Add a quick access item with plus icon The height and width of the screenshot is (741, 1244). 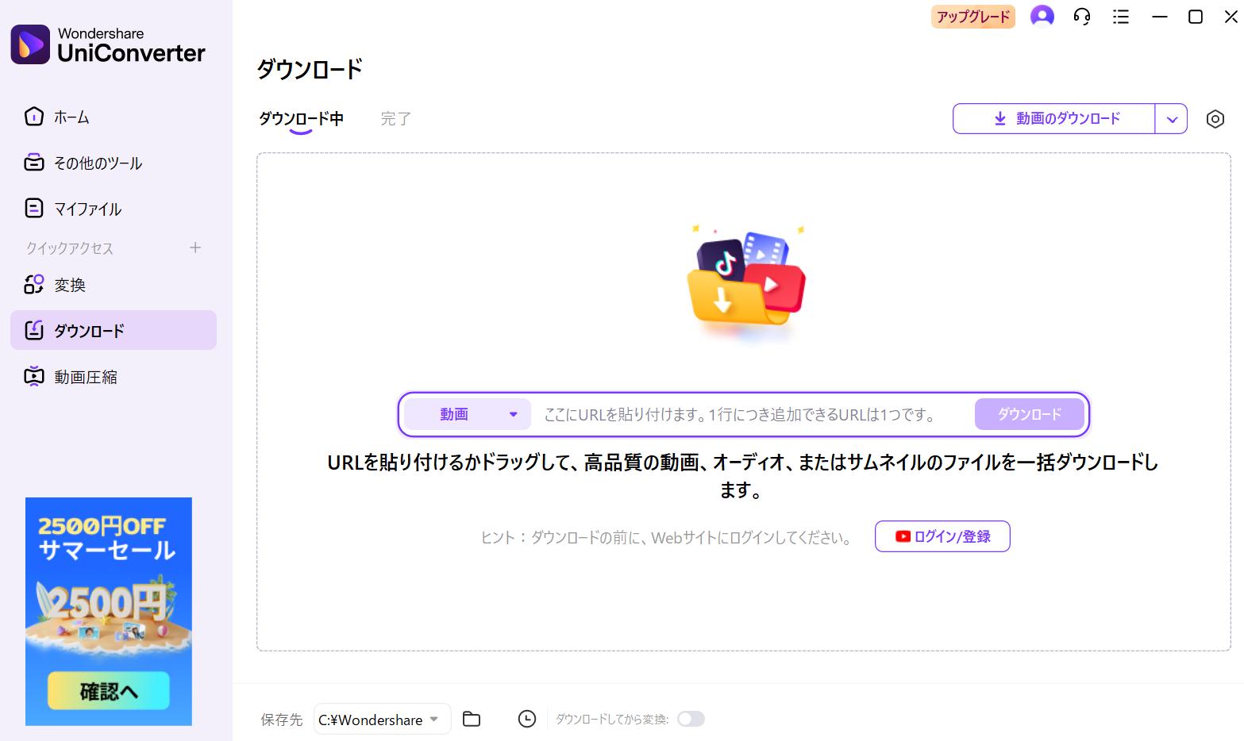pos(195,248)
